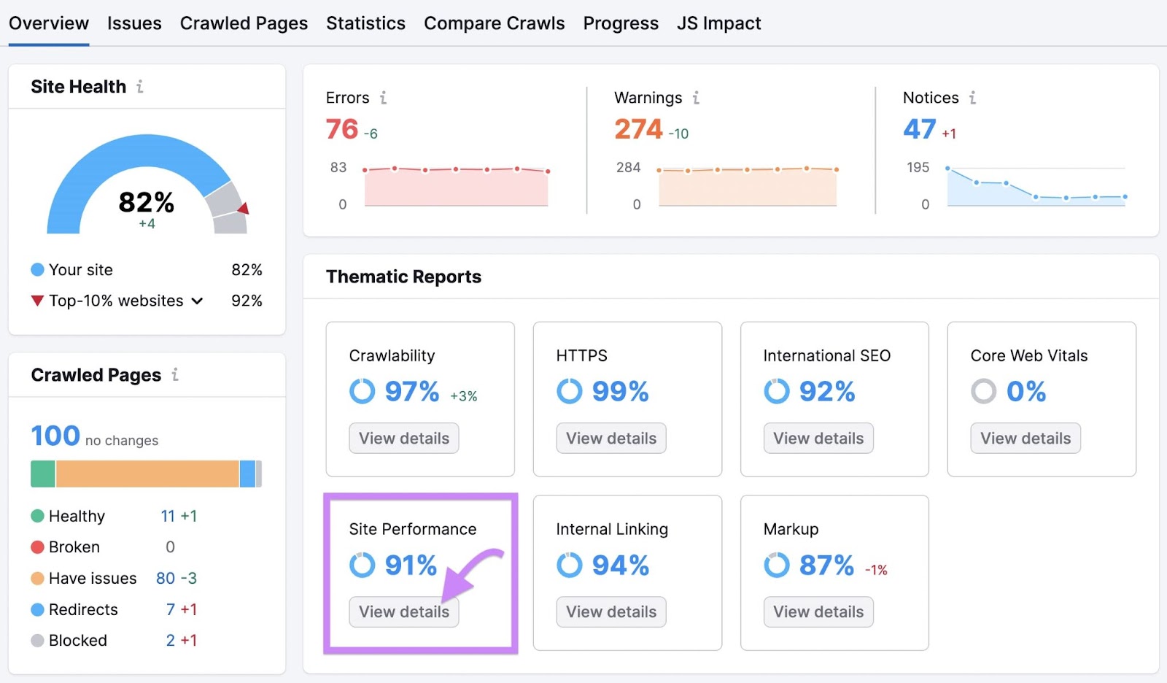
Task: Click the Notices info icon
Action: pos(973,97)
